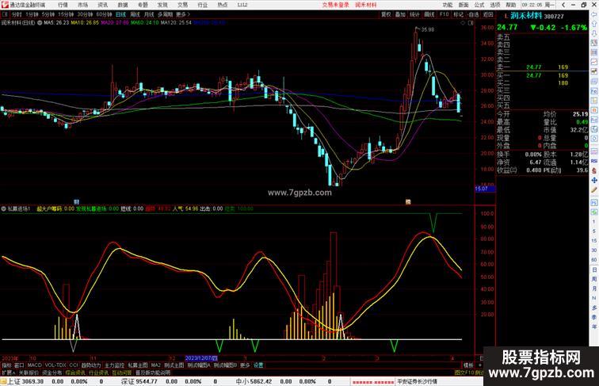Open the 资金分布 tab
This screenshot has height=386, width=599.
click(x=52, y=373)
